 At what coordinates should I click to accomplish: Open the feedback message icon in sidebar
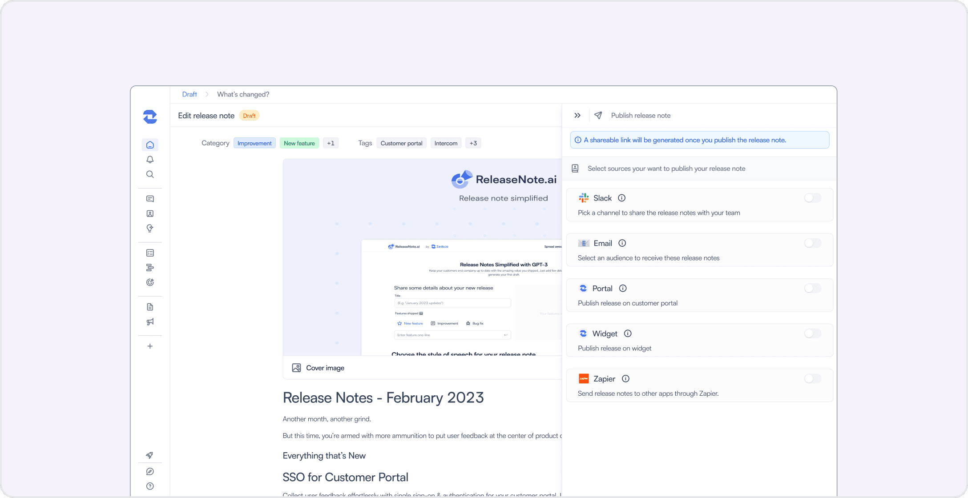tap(150, 199)
